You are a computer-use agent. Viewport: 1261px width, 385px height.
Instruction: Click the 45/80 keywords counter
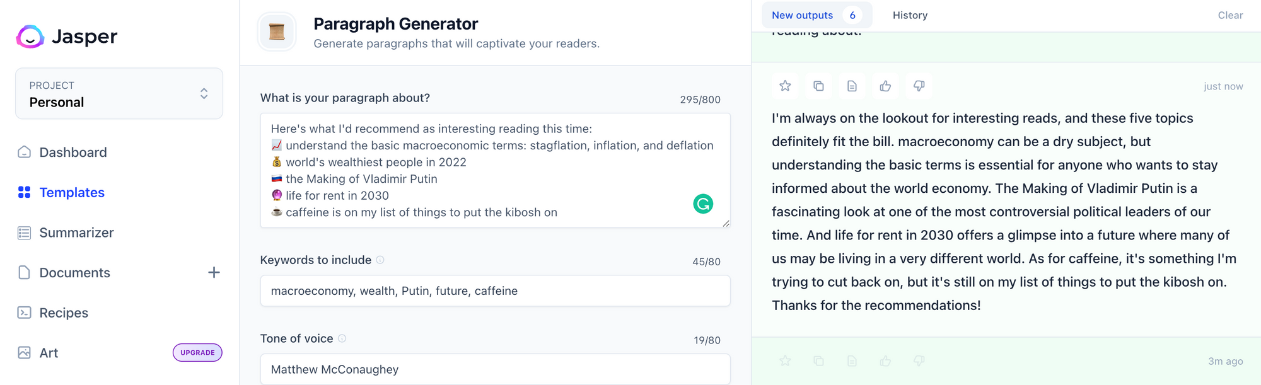[x=706, y=261]
